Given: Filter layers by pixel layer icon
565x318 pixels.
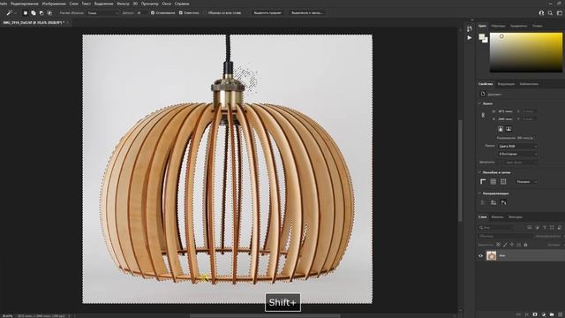Looking at the screenshot, I should [530, 228].
